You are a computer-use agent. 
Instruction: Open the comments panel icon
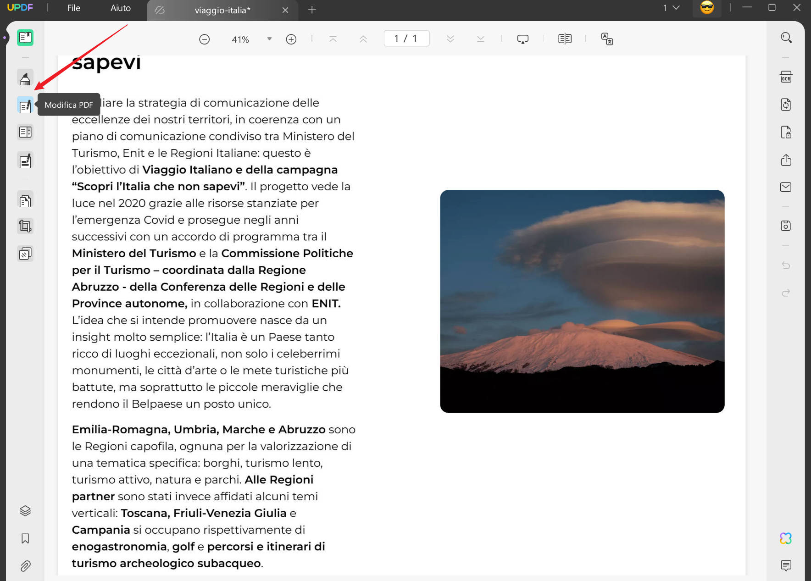click(786, 565)
